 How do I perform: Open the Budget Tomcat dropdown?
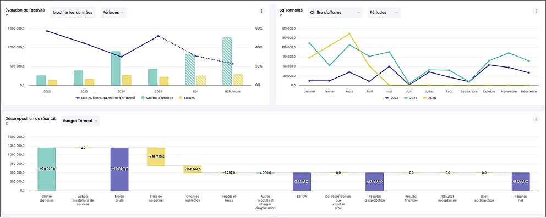[80, 121]
